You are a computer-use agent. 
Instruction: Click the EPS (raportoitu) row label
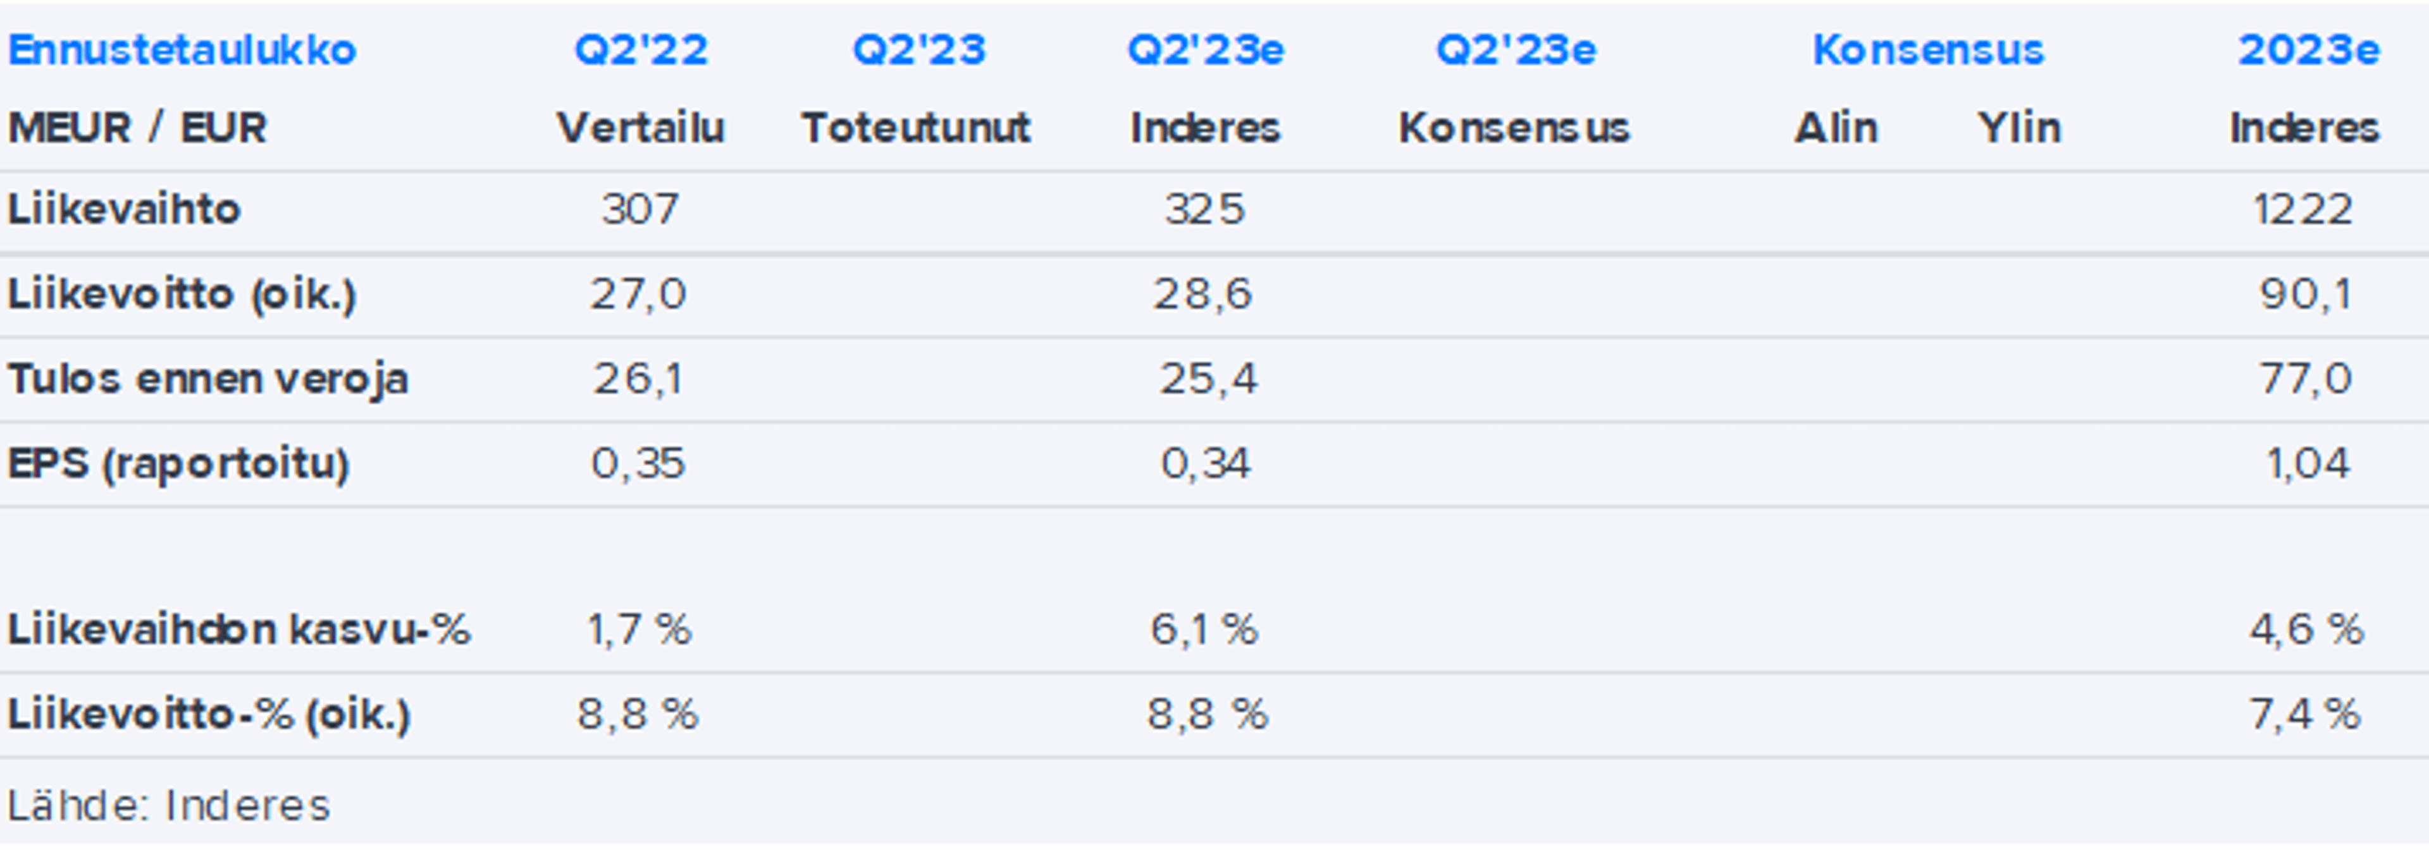(179, 464)
